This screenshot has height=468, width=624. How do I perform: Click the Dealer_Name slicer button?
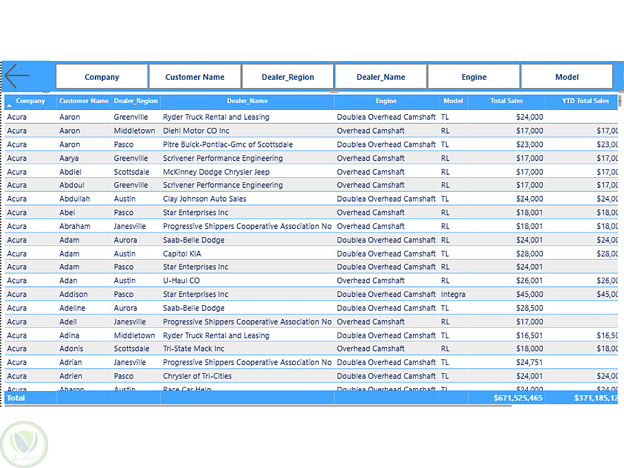(381, 76)
